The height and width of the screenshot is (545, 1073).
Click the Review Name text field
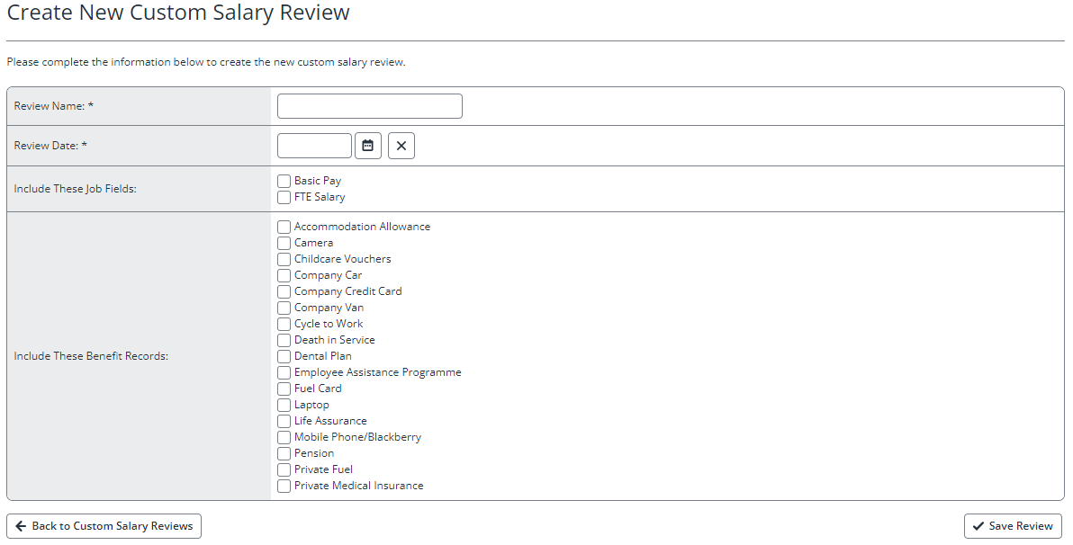coord(370,106)
